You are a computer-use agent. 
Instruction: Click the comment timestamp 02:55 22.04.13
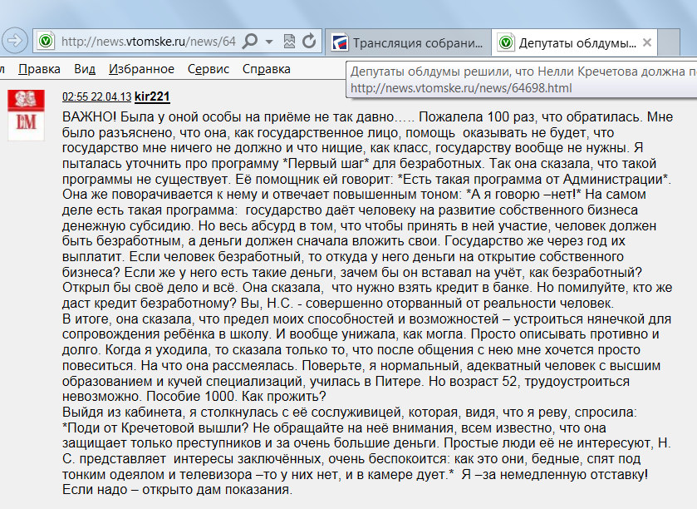pos(96,96)
